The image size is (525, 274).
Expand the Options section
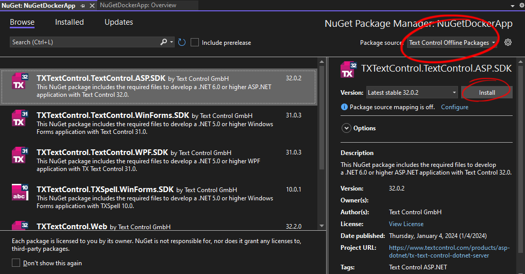click(346, 128)
